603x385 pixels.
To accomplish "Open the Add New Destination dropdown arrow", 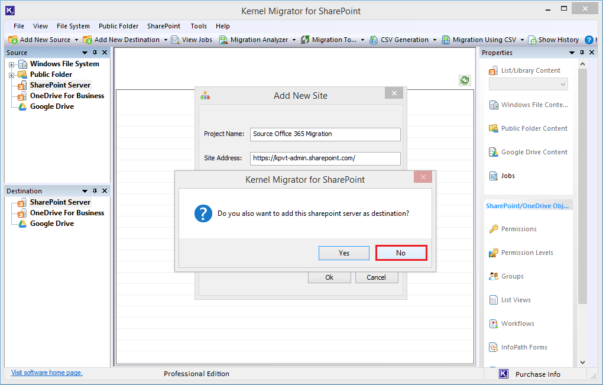I will [166, 40].
